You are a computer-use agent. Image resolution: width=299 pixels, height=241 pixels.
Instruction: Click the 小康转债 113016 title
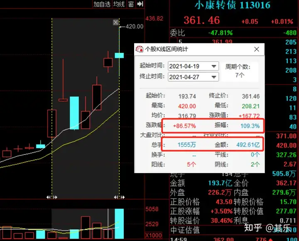(232, 5)
